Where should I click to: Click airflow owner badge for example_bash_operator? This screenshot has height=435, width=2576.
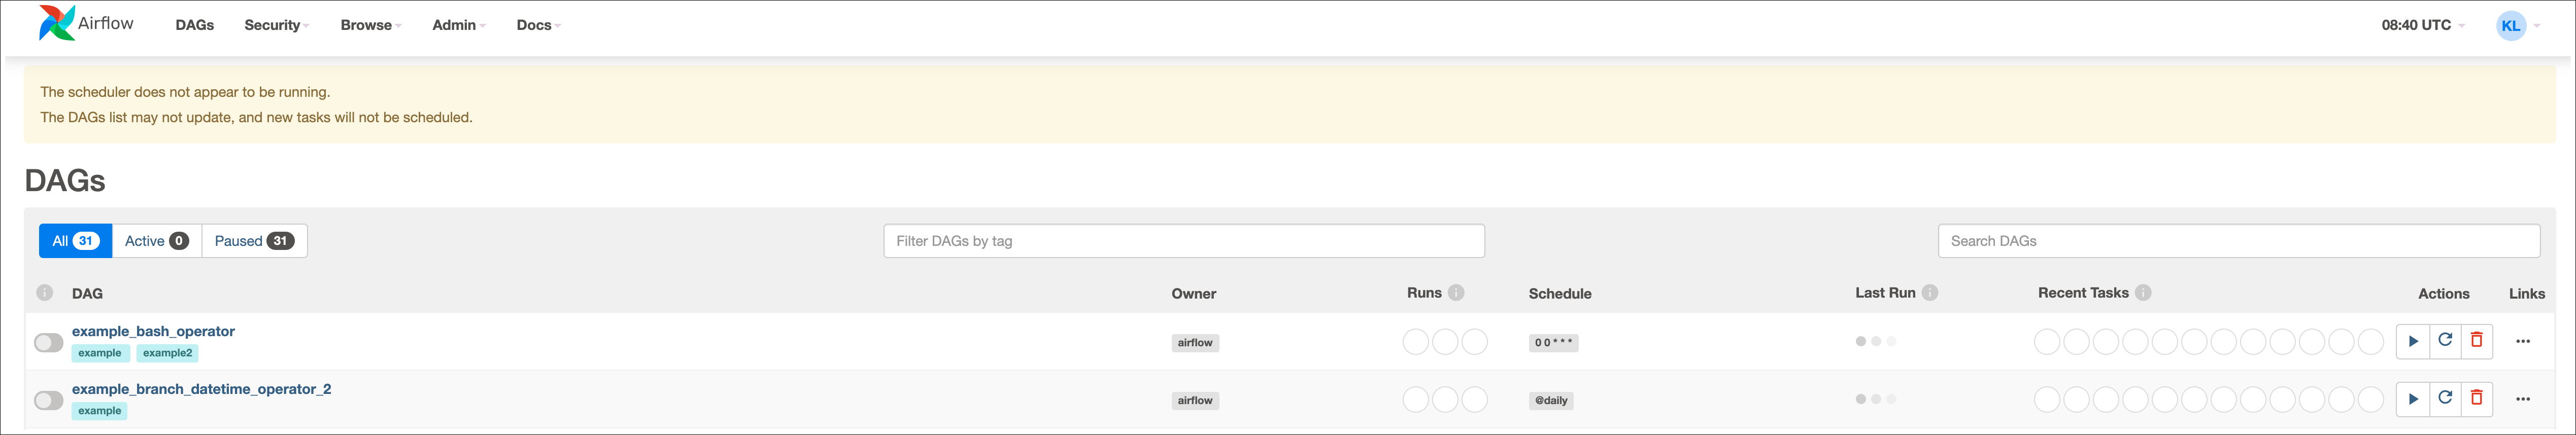pyautogui.click(x=1195, y=343)
